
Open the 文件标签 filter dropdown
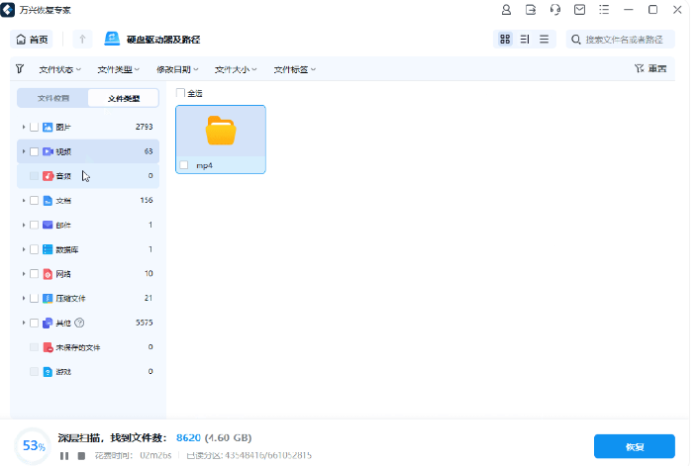[x=295, y=69]
